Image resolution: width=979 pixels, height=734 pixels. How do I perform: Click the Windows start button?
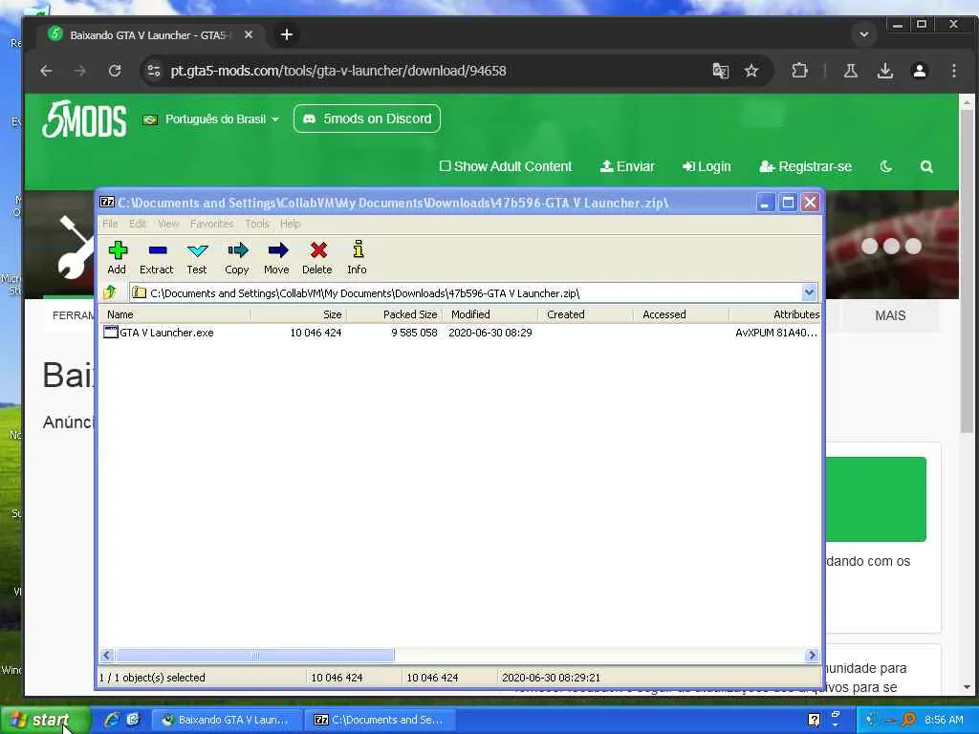click(x=44, y=720)
